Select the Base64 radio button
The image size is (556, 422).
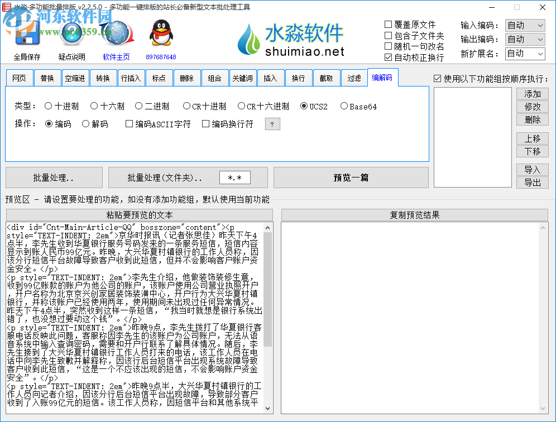(x=346, y=106)
